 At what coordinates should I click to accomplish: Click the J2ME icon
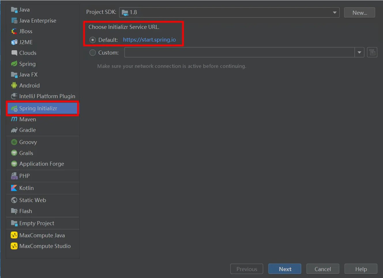pyautogui.click(x=14, y=42)
